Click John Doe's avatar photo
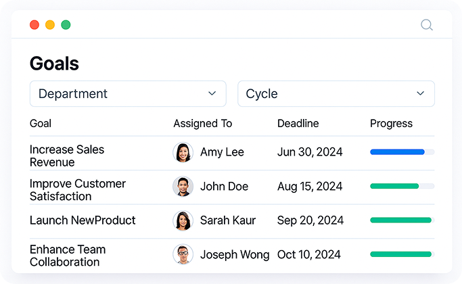Viewport: 462px width, 284px height. click(183, 187)
